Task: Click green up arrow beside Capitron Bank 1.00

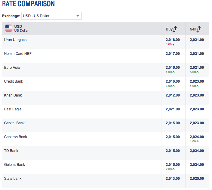Action: 198,141
